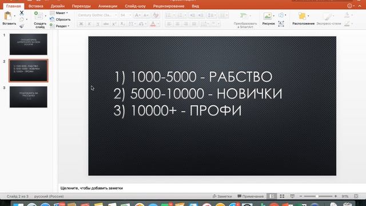
Task: Click the line spacing icon
Action: pyautogui.click(x=211, y=15)
